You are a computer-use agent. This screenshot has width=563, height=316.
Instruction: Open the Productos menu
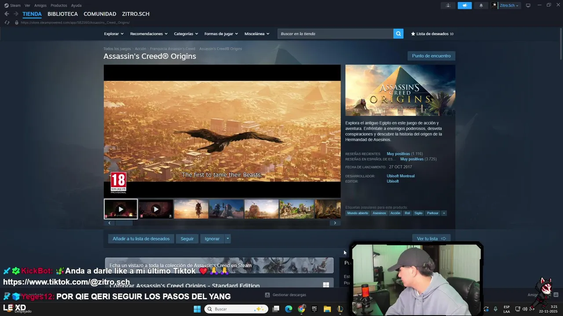59,5
